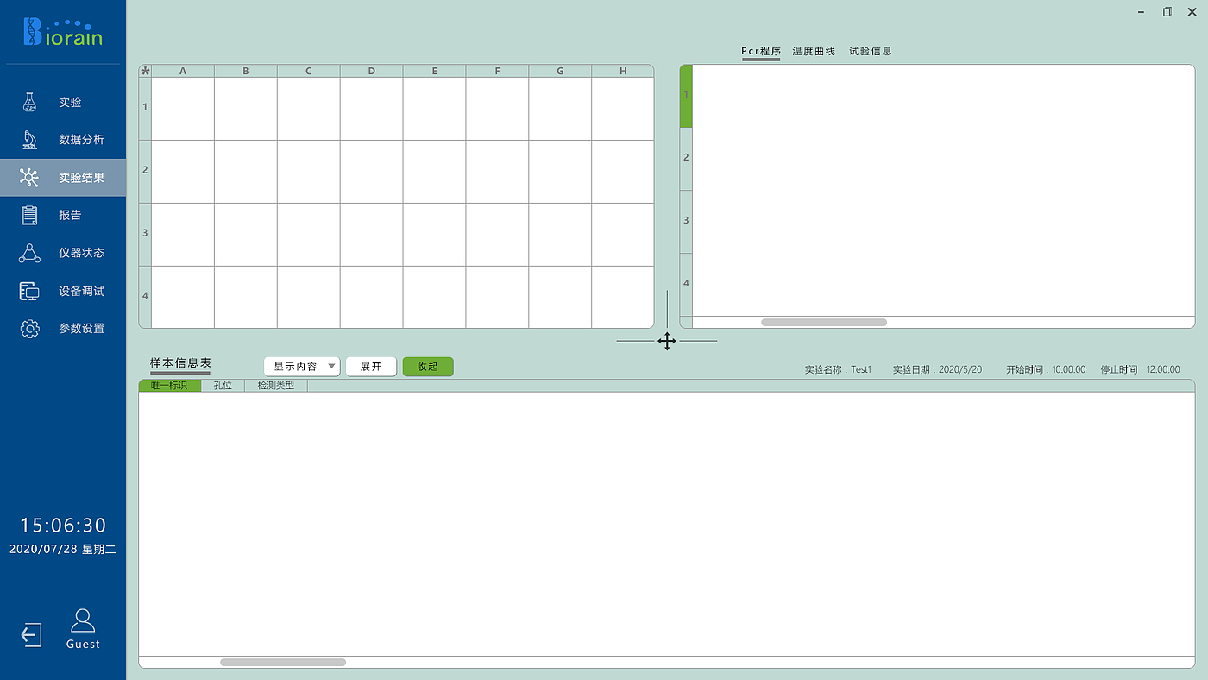Select well D2 in the plate grid
This screenshot has height=680, width=1208.
(x=372, y=171)
